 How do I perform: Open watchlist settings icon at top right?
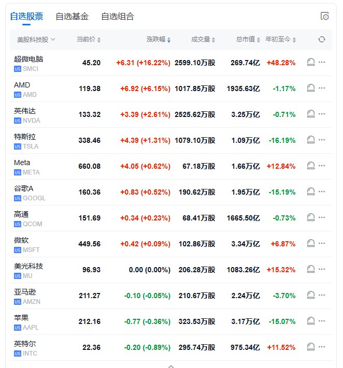(x=324, y=16)
